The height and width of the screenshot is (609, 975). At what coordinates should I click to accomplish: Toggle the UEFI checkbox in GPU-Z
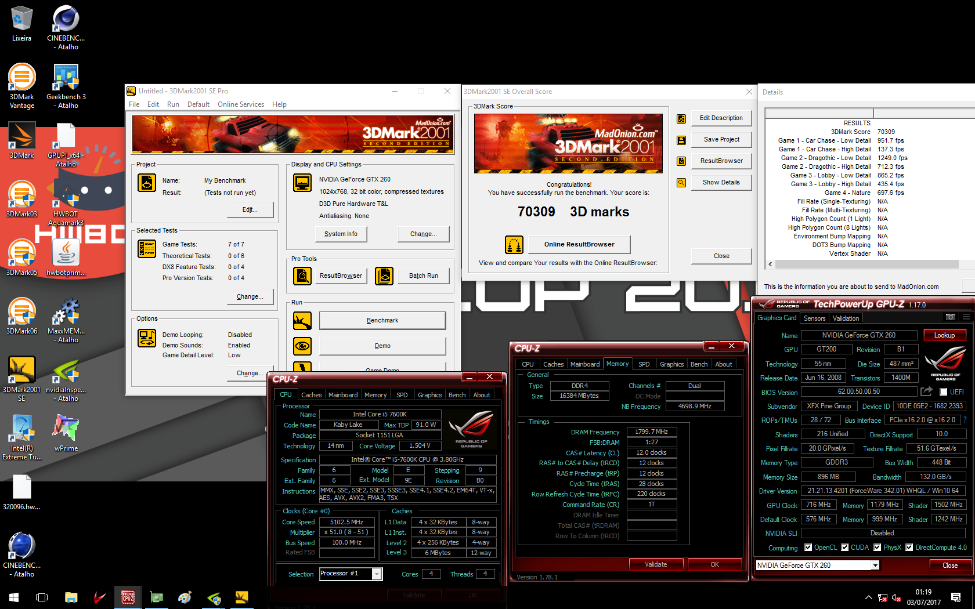tap(943, 392)
